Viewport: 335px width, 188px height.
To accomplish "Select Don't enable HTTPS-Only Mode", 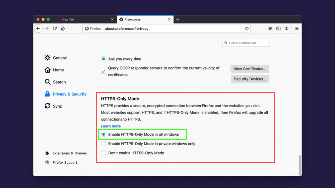I will coord(104,153).
